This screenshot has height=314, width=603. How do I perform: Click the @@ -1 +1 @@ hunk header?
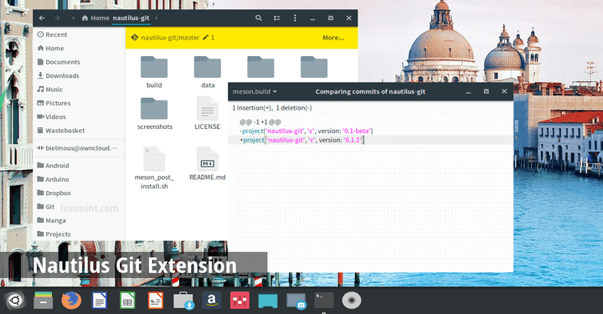click(x=260, y=122)
